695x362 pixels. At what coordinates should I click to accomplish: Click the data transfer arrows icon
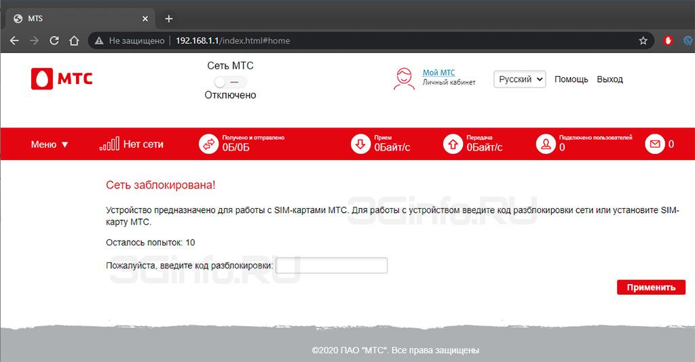coord(208,144)
